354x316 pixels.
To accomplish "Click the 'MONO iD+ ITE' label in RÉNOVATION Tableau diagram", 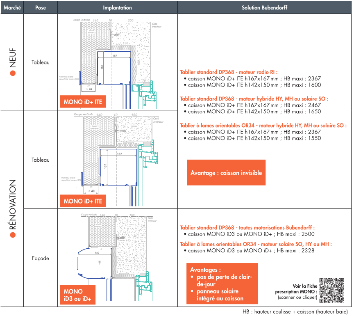I will [83, 201].
